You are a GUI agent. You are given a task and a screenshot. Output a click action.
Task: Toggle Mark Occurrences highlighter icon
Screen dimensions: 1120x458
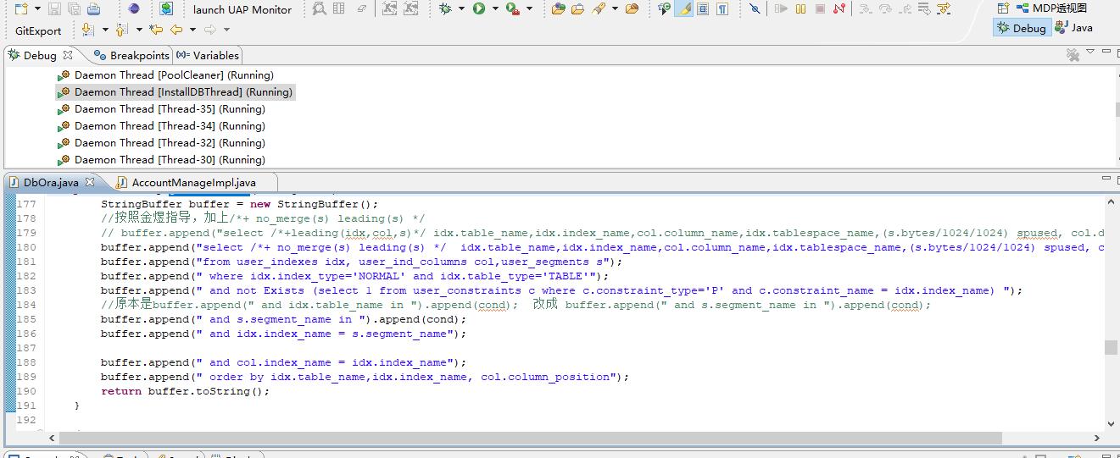pos(683,9)
